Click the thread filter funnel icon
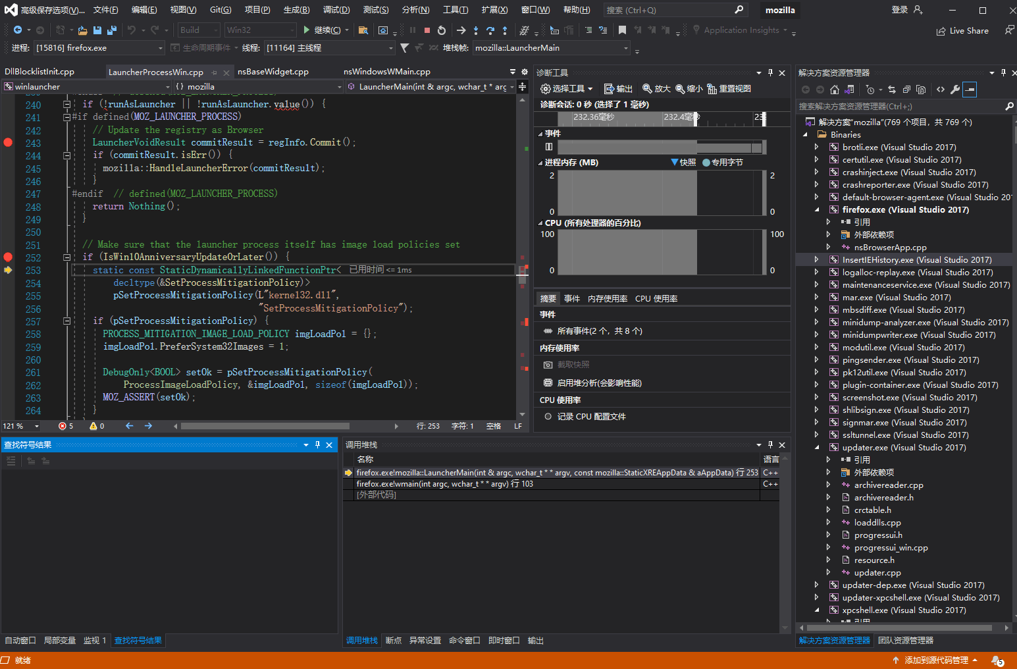Screen dimensions: 1017x669 coord(404,48)
